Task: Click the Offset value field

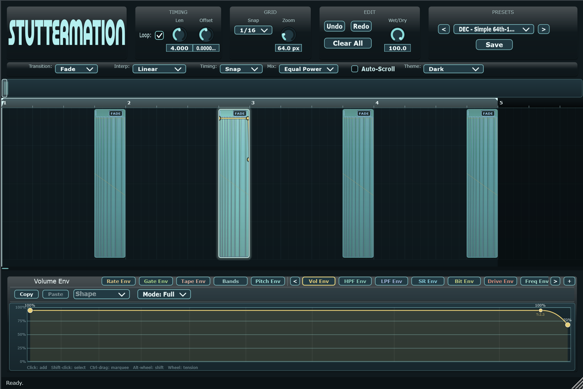Action: (206, 48)
